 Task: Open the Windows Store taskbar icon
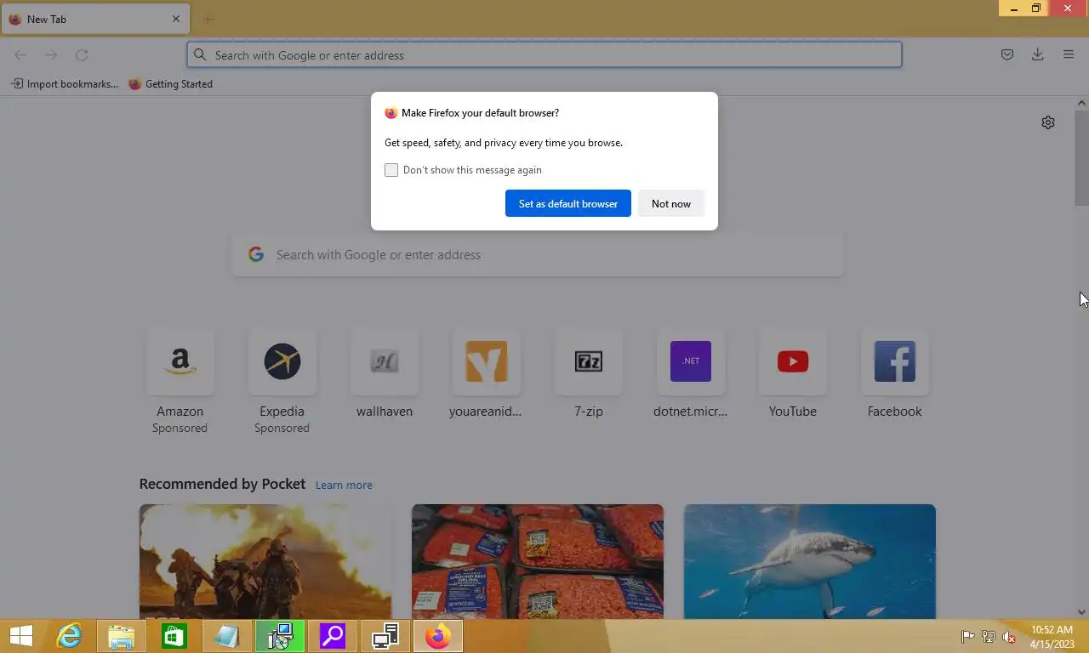(x=174, y=636)
